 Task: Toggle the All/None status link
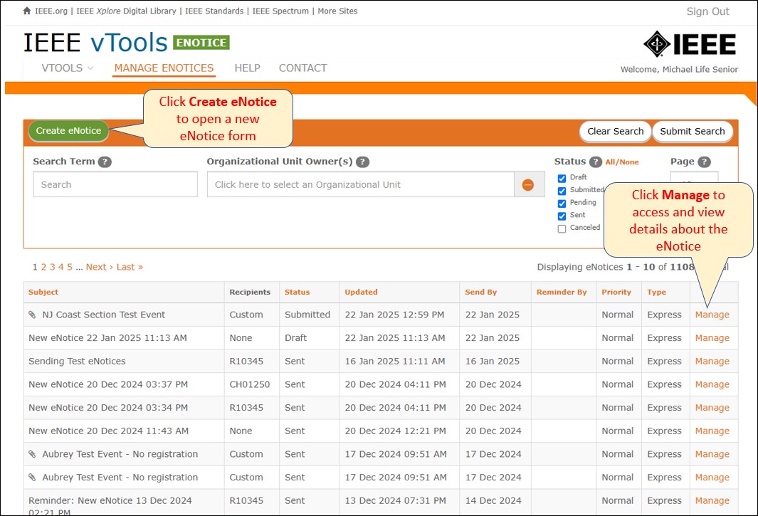point(622,162)
